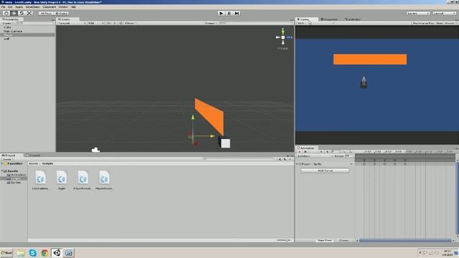Click the Add Curve button
The image size is (459, 258).
click(325, 171)
